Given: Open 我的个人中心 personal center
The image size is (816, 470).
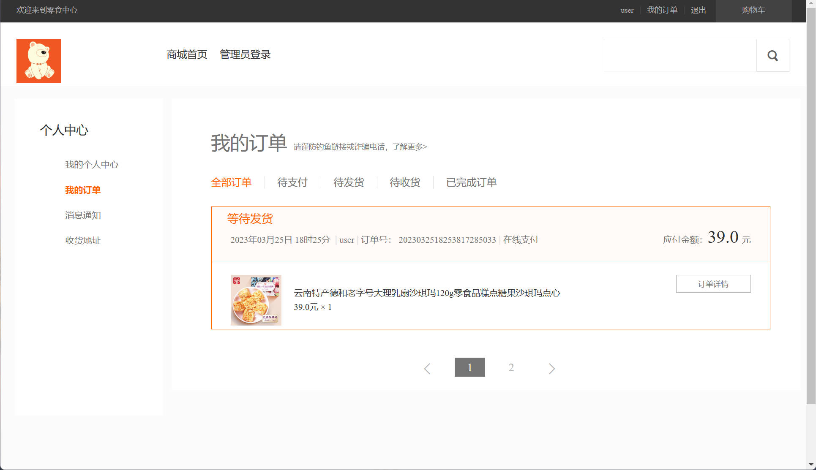Looking at the screenshot, I should coord(92,165).
